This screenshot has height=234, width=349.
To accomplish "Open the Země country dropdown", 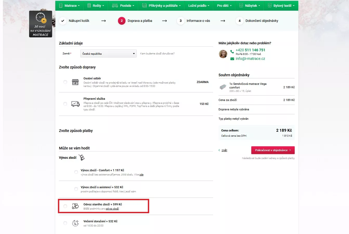I will 108,54.
